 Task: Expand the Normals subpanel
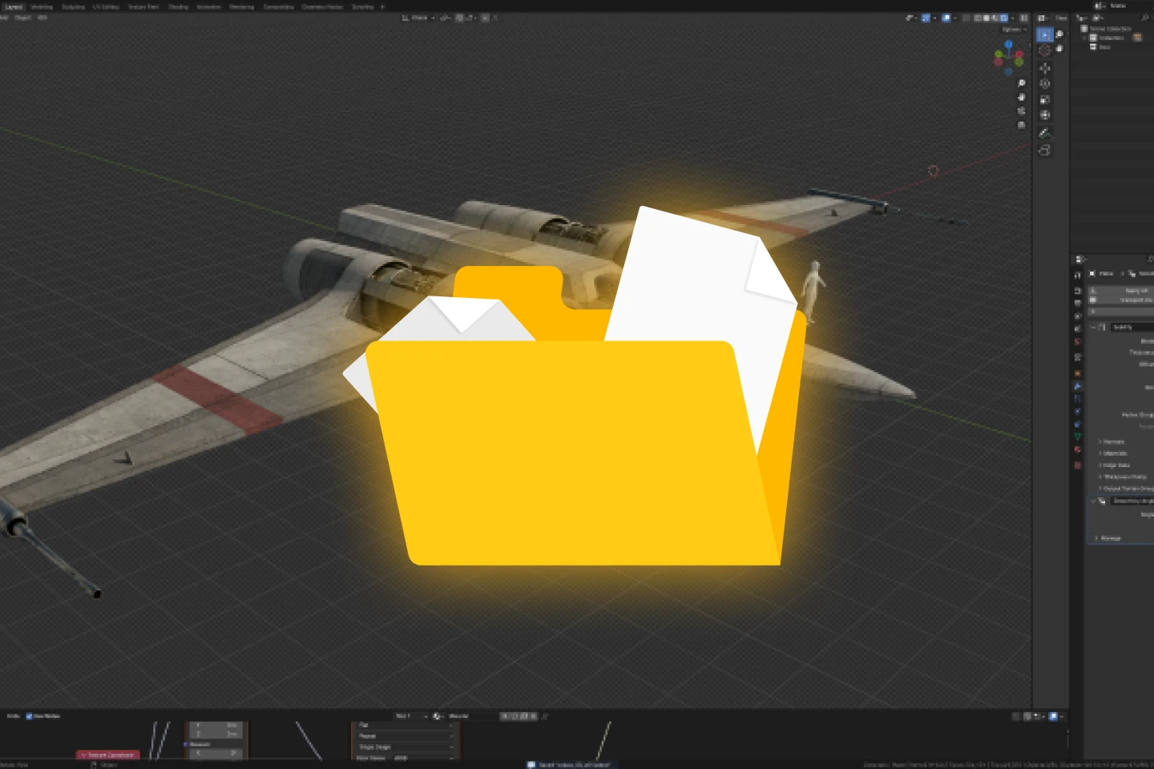(1112, 441)
